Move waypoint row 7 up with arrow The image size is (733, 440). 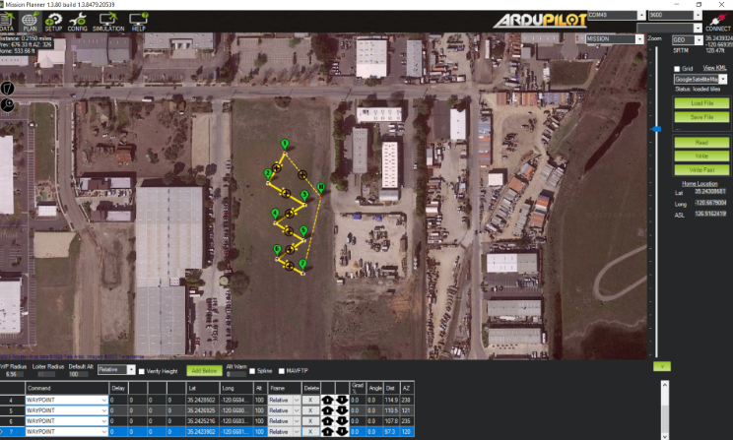coord(328,431)
